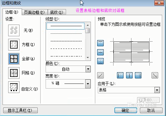Toggle the left border button below preview

[120, 75]
